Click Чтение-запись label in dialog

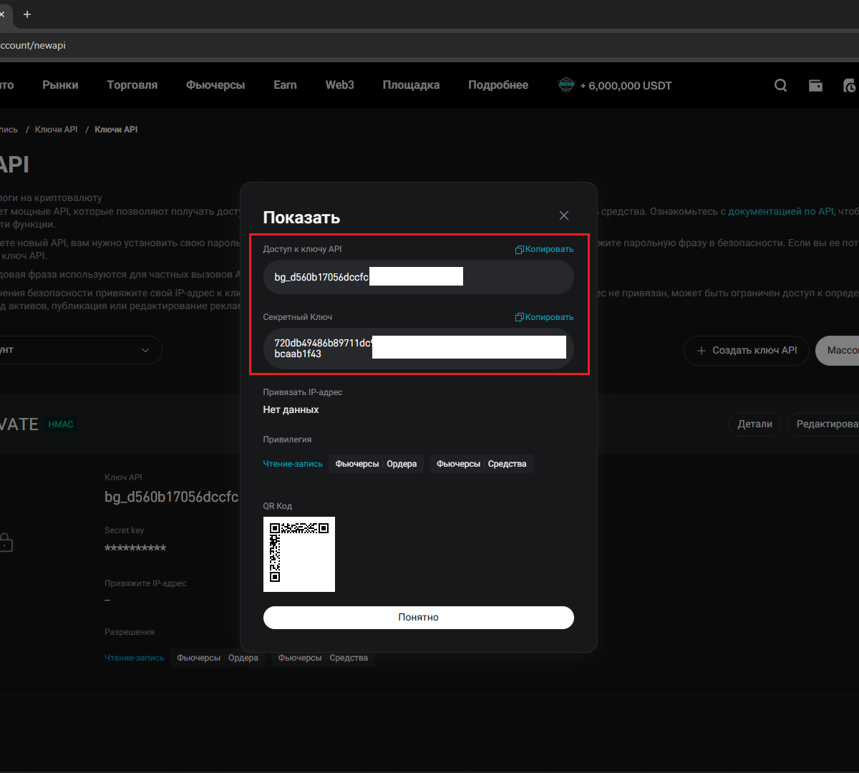click(x=293, y=464)
